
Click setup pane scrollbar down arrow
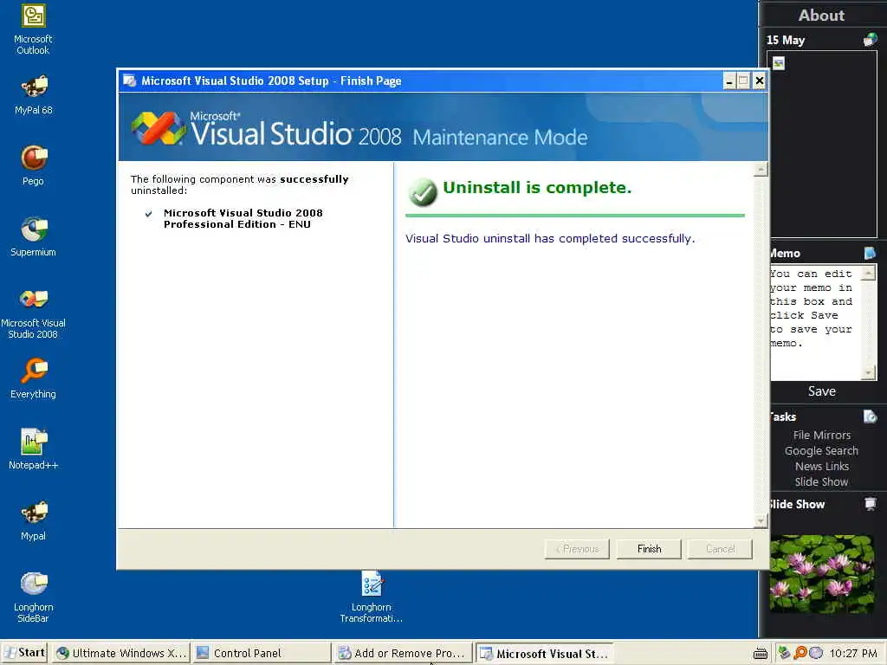[x=761, y=520]
